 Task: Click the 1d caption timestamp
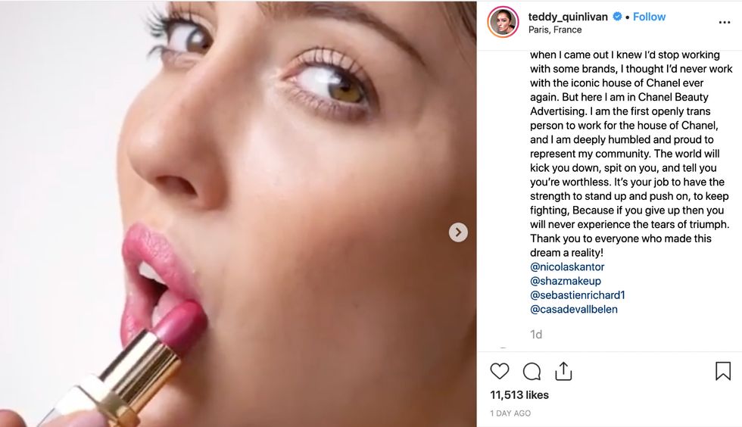536,334
